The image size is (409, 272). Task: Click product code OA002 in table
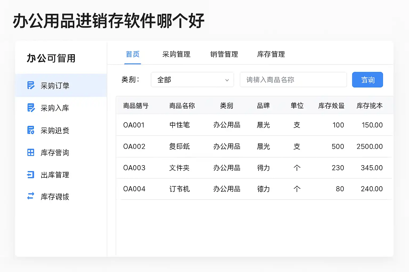134,147
